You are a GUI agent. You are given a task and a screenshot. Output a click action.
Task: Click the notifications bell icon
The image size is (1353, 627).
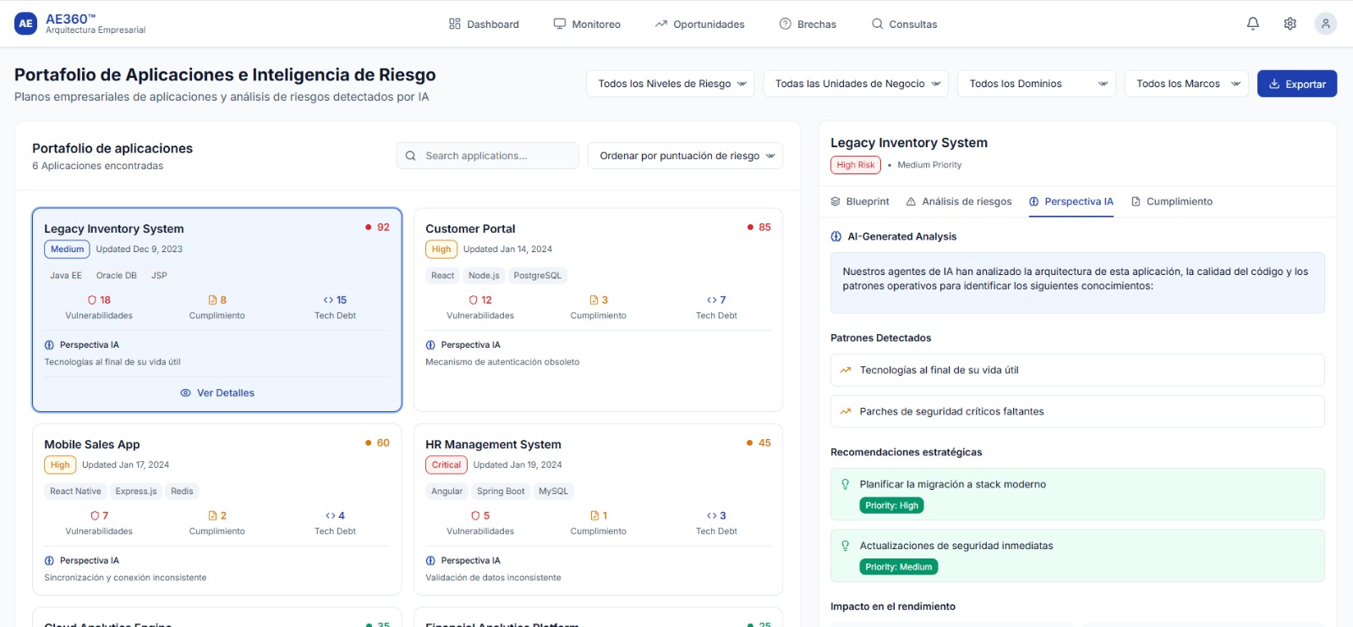(1252, 24)
